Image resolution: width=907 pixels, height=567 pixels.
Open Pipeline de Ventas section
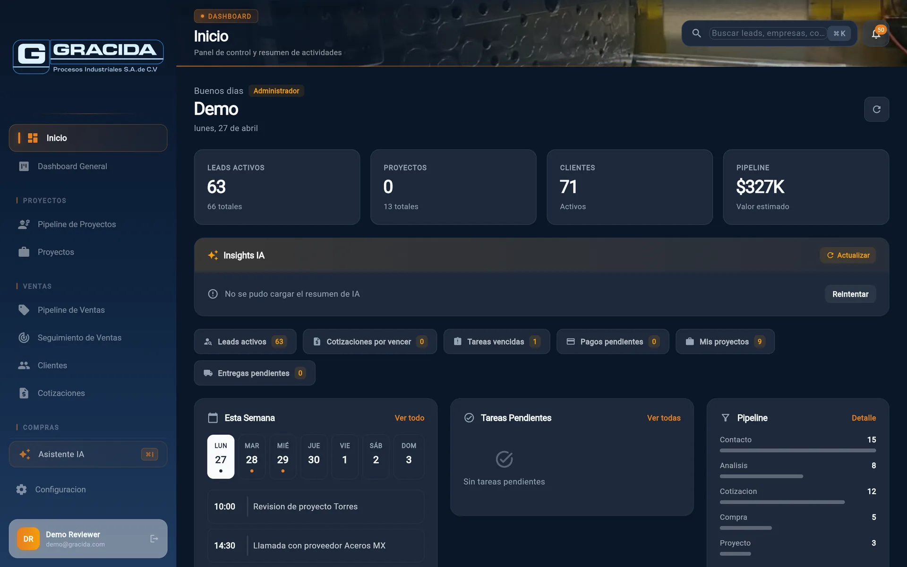click(88, 310)
